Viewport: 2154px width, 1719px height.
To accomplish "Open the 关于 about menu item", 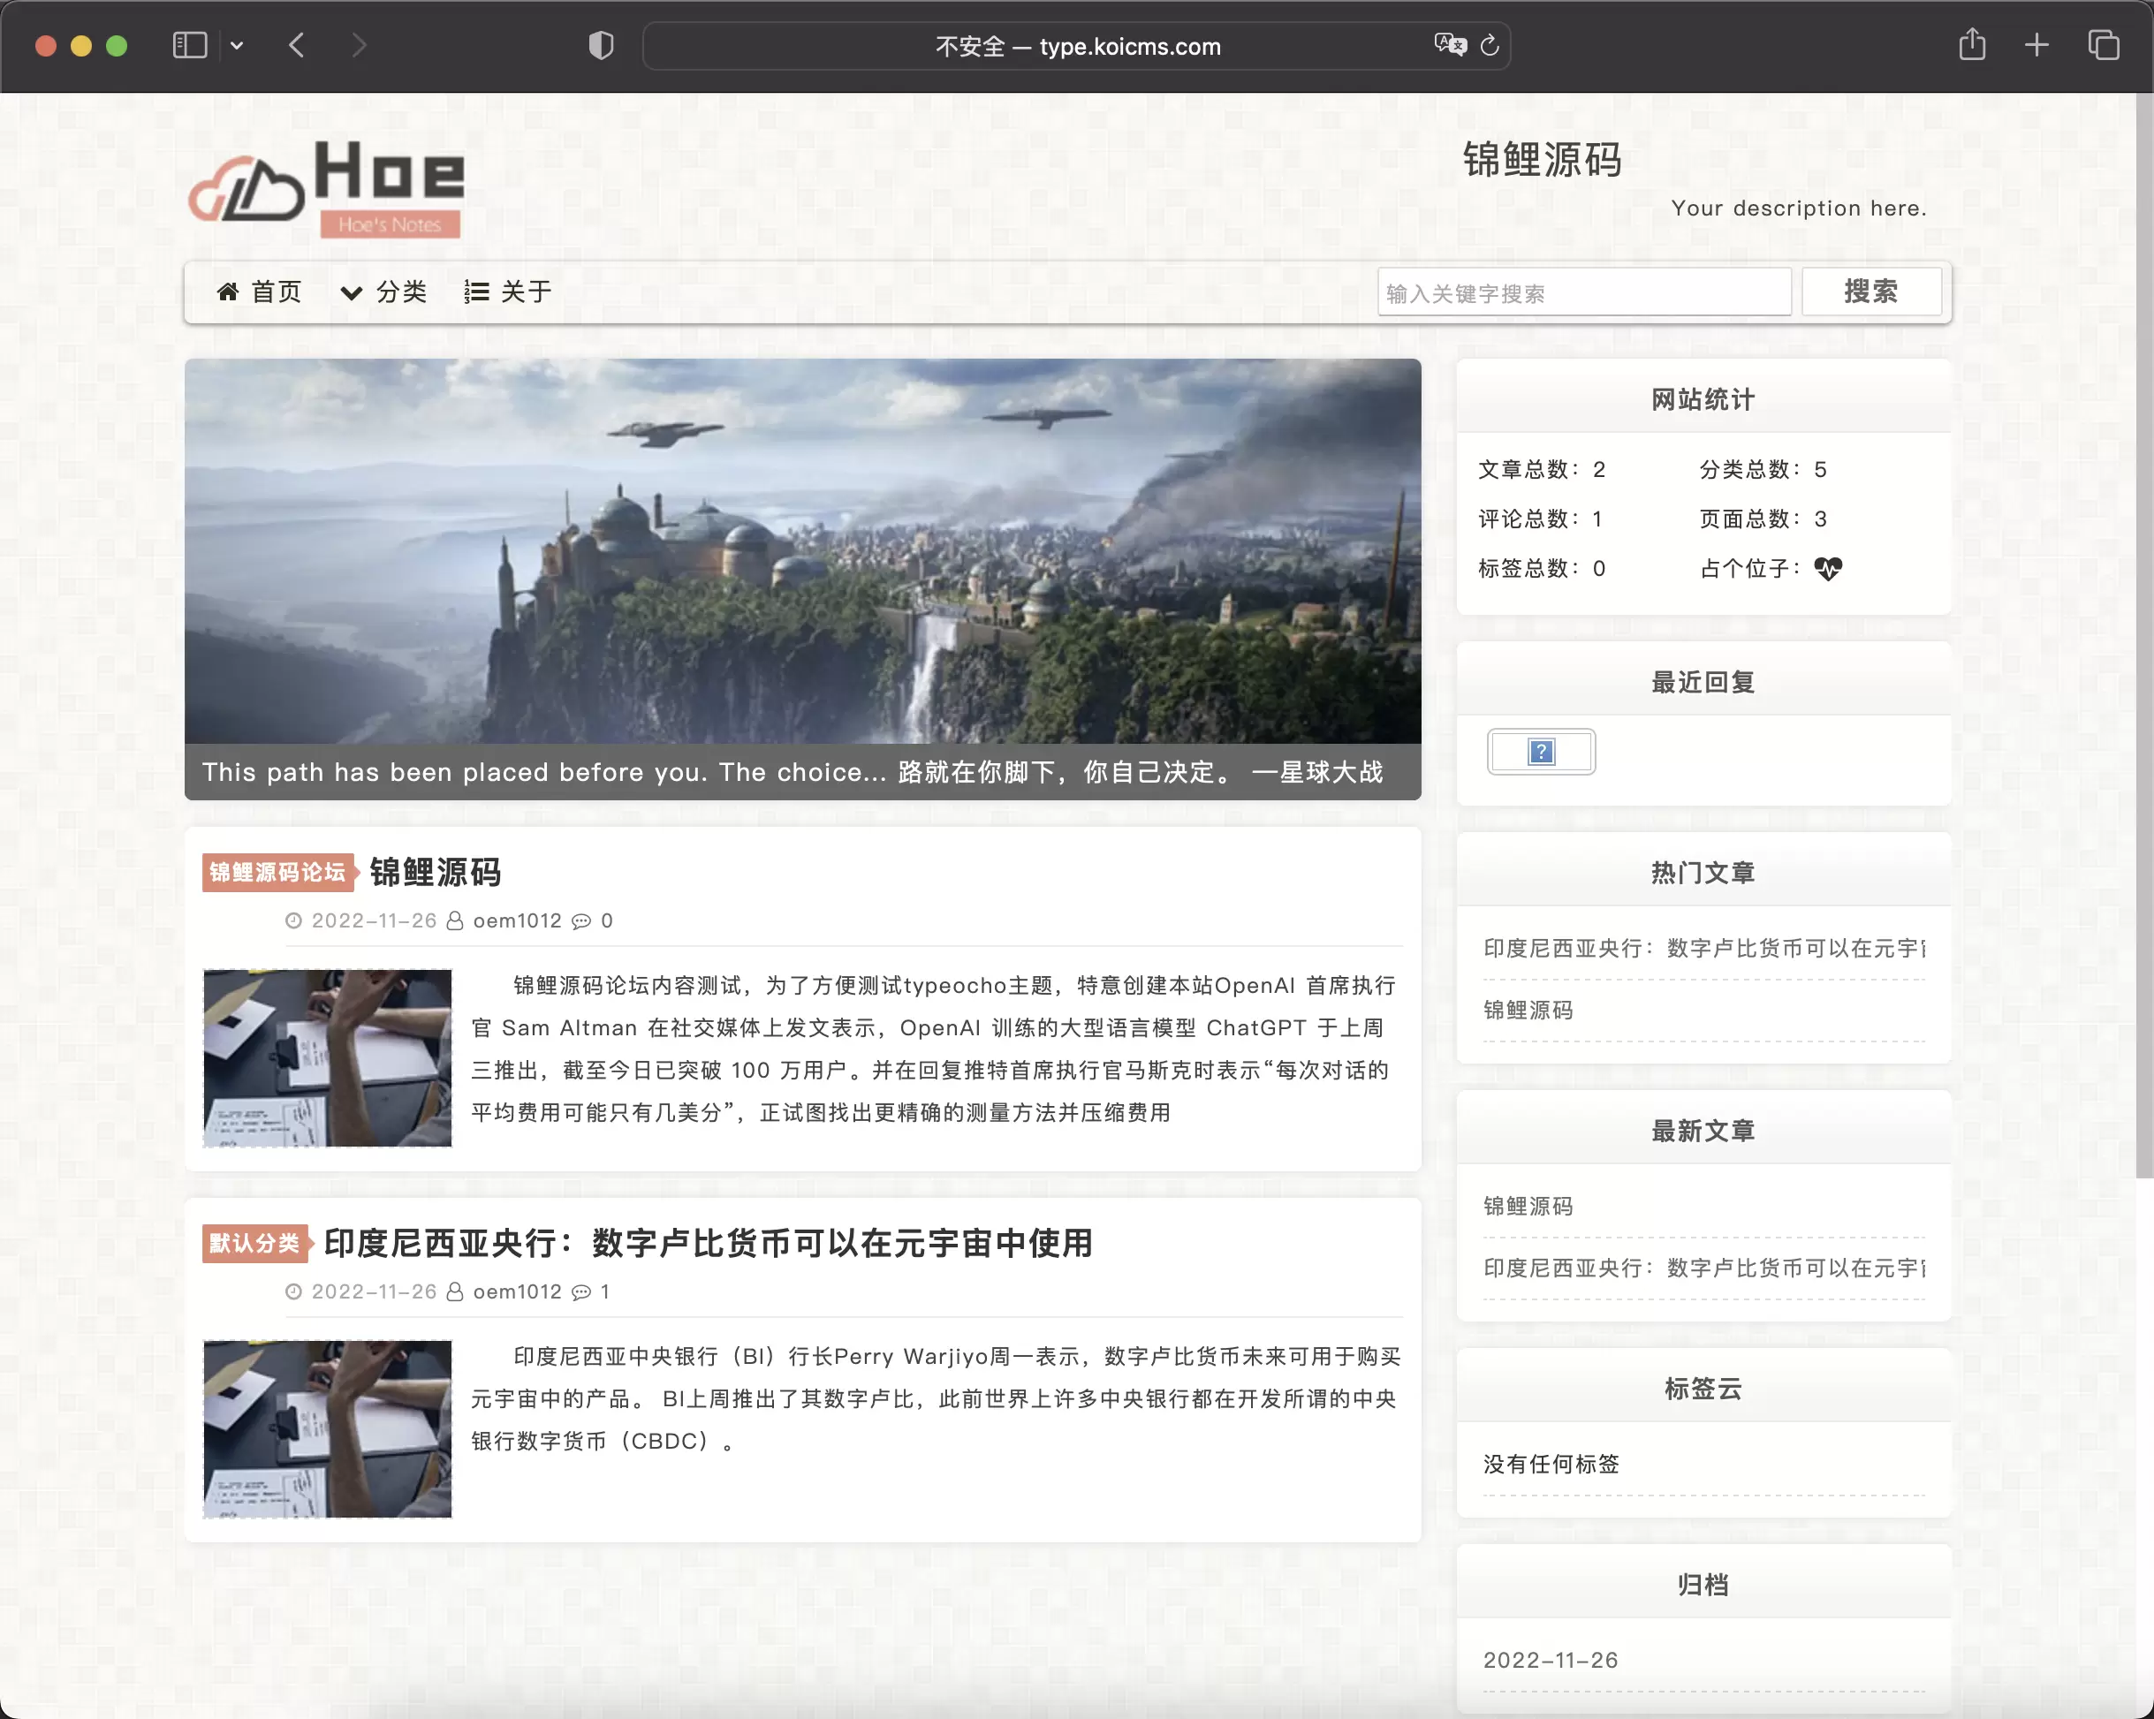I will coord(507,292).
